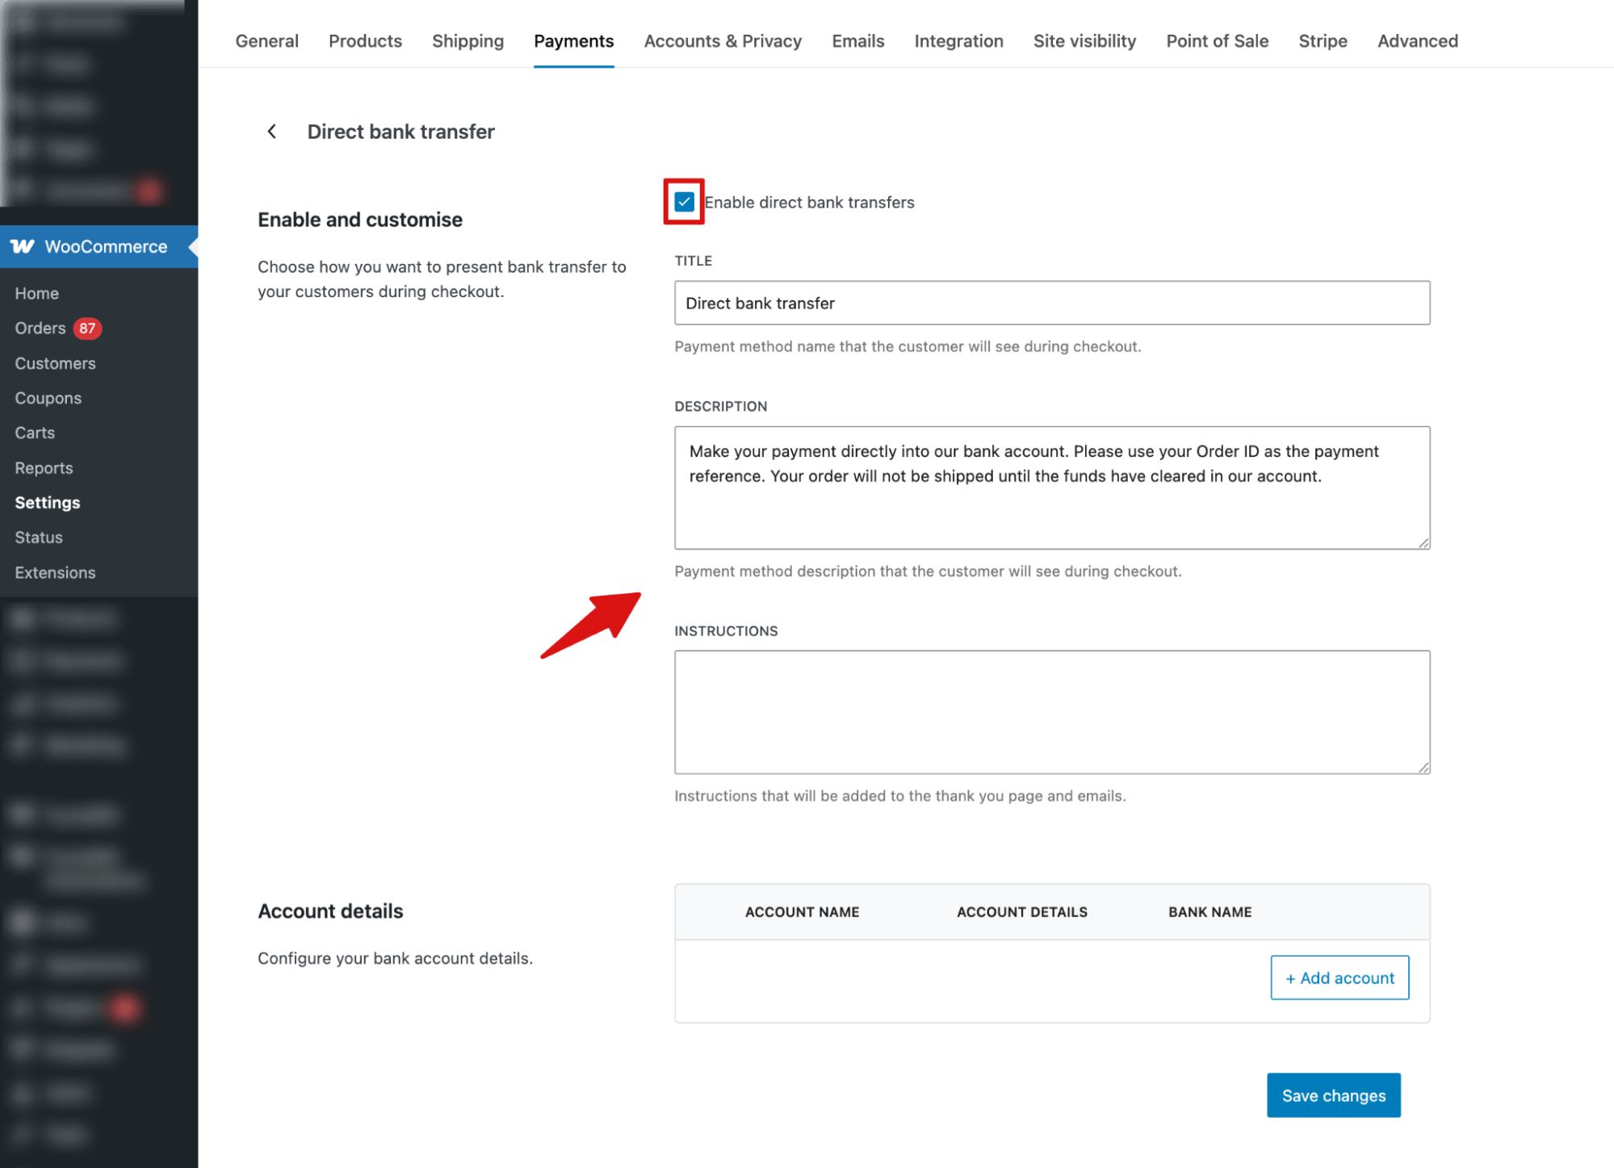Enable direct bank transfers checkbox

tap(683, 203)
